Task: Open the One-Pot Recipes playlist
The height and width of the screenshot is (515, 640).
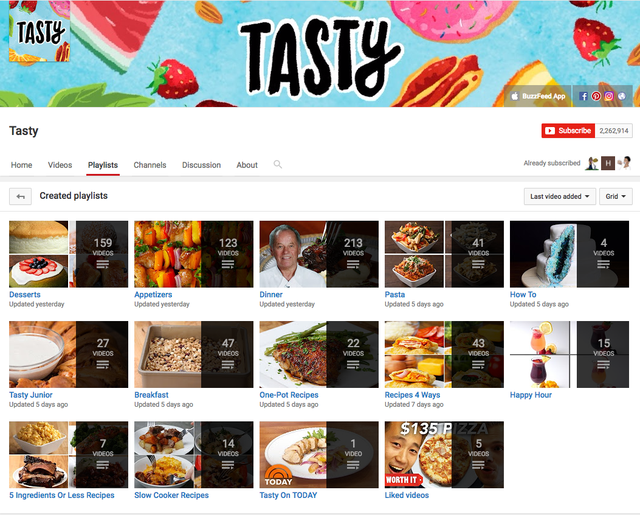Action: (290, 395)
